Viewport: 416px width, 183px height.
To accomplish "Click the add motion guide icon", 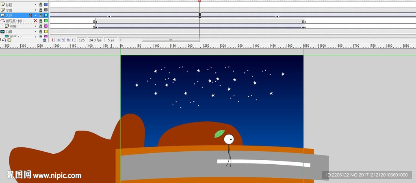I will coord(5,40).
